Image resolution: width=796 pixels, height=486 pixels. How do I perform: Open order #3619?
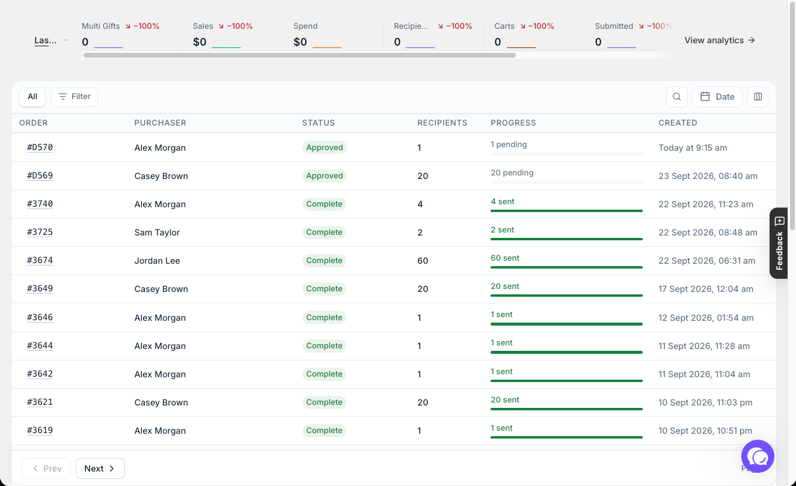click(40, 430)
